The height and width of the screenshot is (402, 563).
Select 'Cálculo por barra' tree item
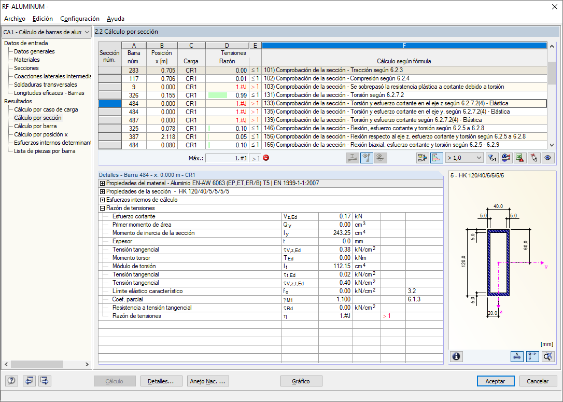(35, 126)
